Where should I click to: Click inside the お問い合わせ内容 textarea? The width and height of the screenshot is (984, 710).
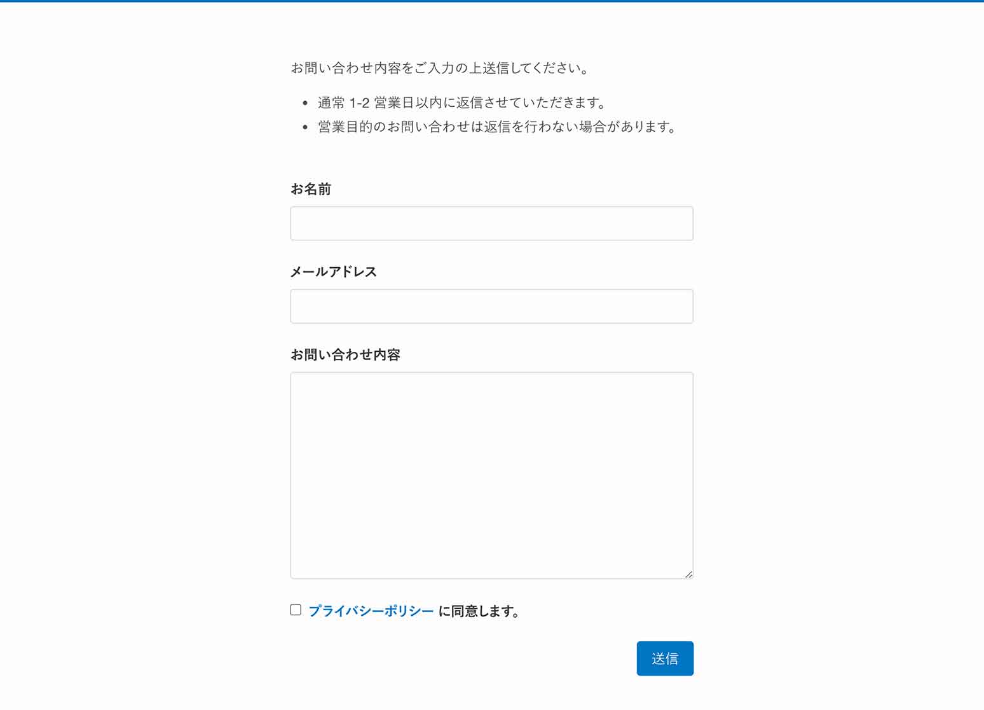491,475
